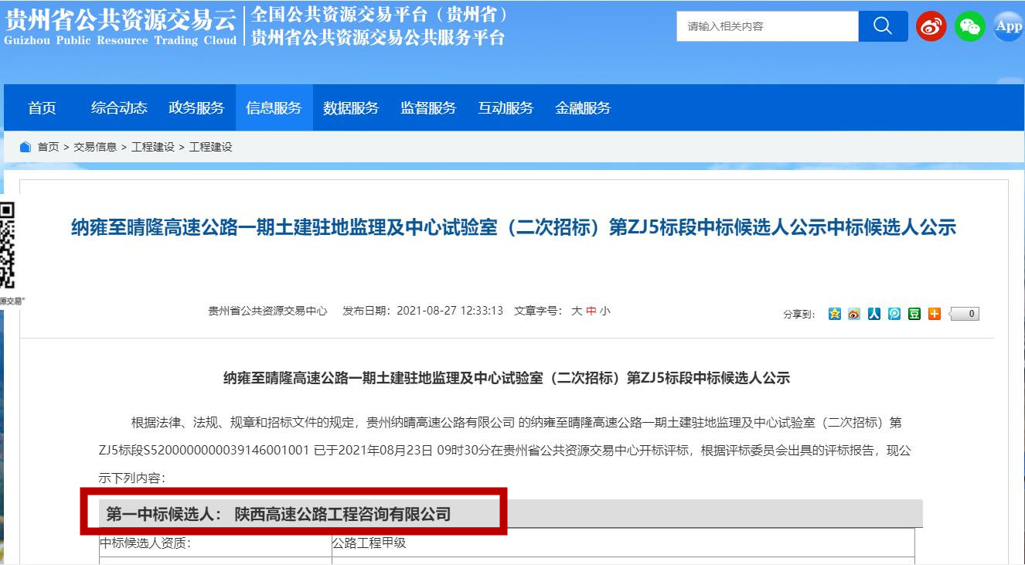Click 首页 link in the breadcrumb trail
Image resolution: width=1025 pixels, height=565 pixels.
[x=48, y=147]
